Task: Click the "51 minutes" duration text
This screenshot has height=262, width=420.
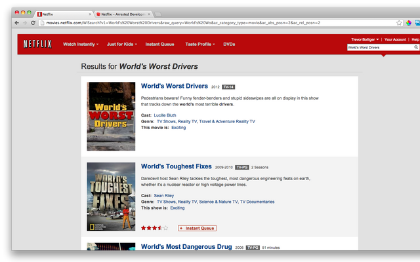Action: [x=271, y=248]
